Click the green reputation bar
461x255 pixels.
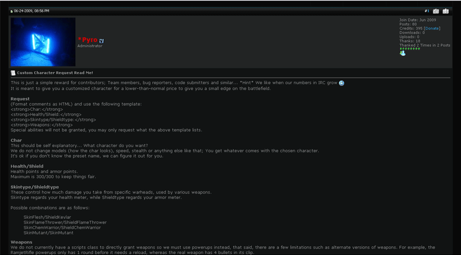[410, 48]
